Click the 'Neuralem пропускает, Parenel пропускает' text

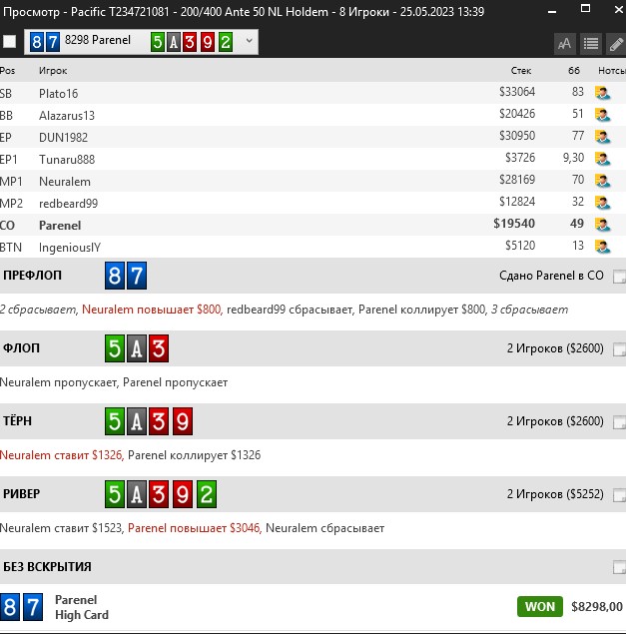click(x=114, y=382)
